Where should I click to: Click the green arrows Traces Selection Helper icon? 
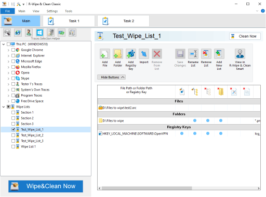coord(61,33)
